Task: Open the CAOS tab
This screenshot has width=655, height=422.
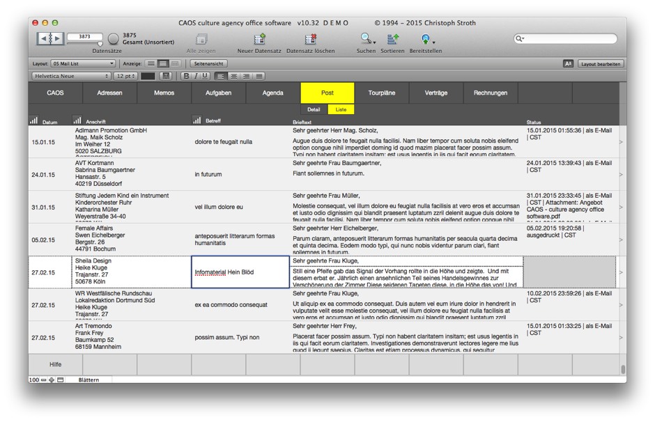Action: 55,93
